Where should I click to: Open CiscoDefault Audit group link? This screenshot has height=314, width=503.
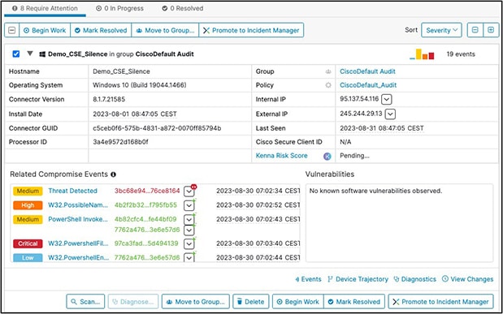coord(367,71)
